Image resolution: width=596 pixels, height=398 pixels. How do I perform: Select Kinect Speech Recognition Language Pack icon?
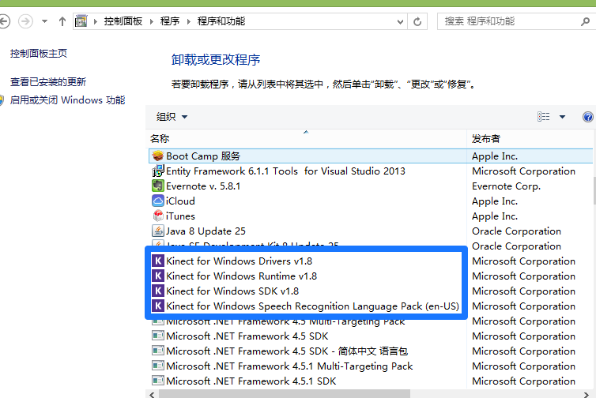point(158,306)
